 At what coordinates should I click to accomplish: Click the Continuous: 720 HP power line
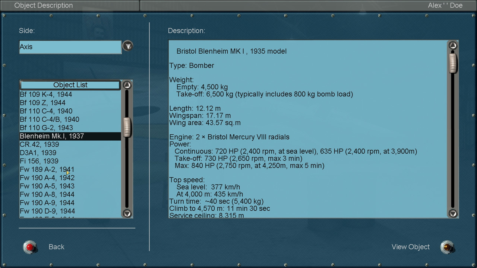pos(296,151)
